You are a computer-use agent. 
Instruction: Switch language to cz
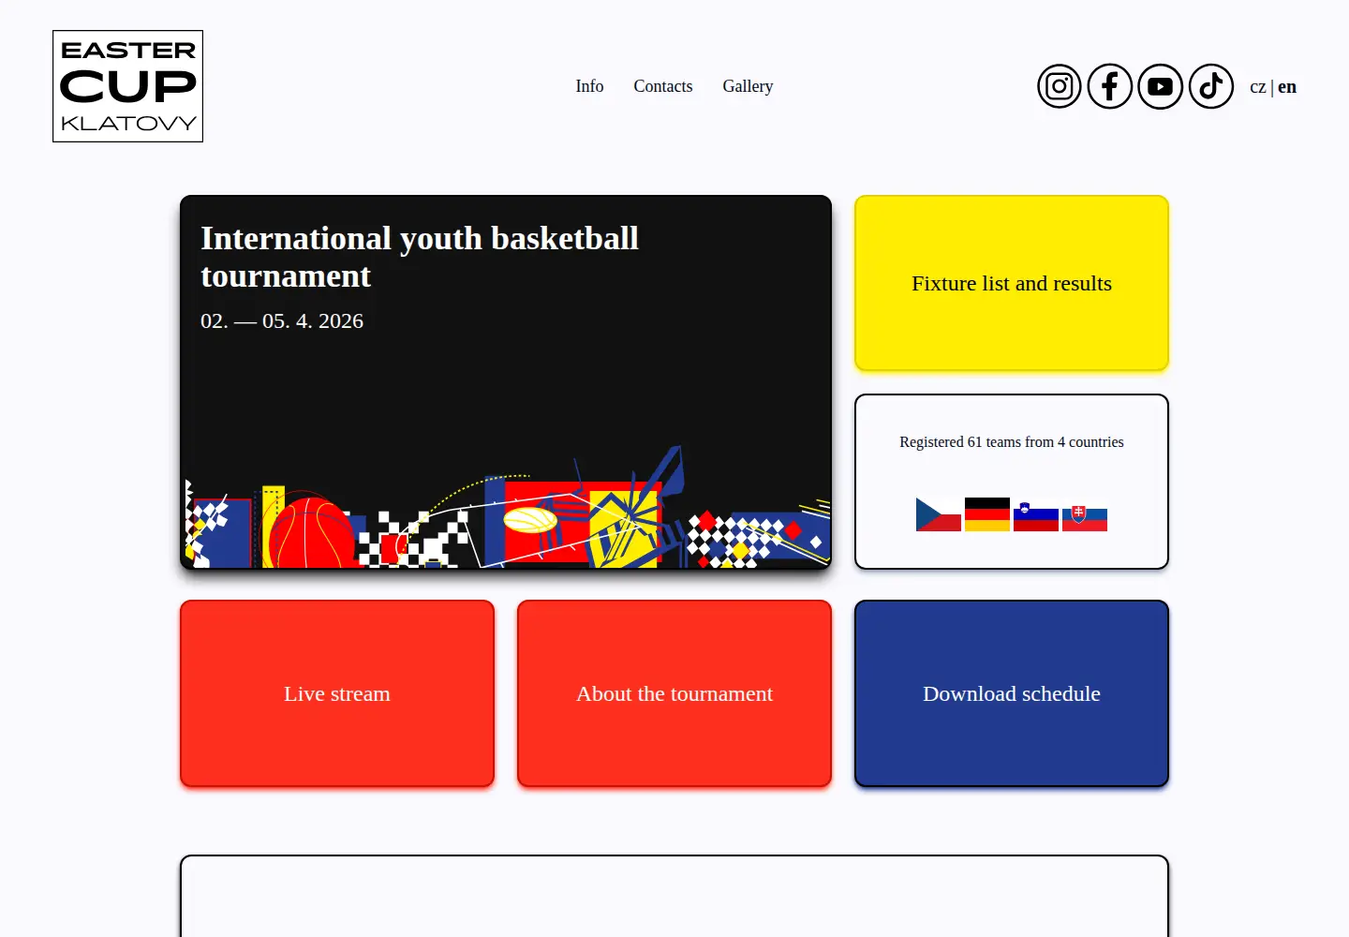click(x=1257, y=87)
